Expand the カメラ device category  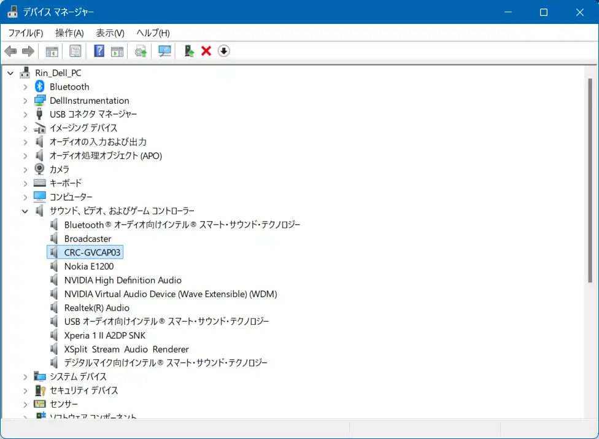(25, 169)
